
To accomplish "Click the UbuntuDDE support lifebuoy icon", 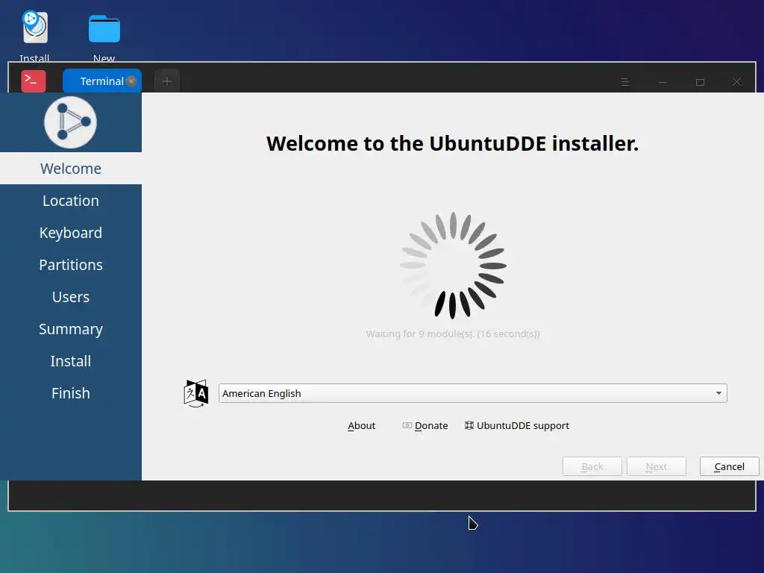I will tap(469, 425).
